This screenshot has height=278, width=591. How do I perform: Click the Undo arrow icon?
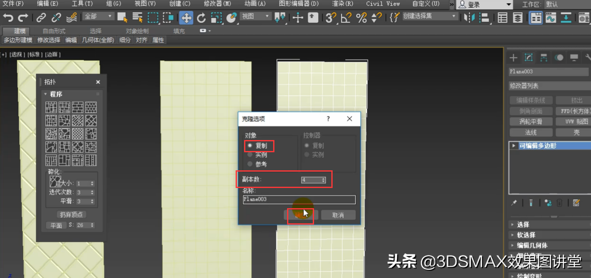[8, 18]
